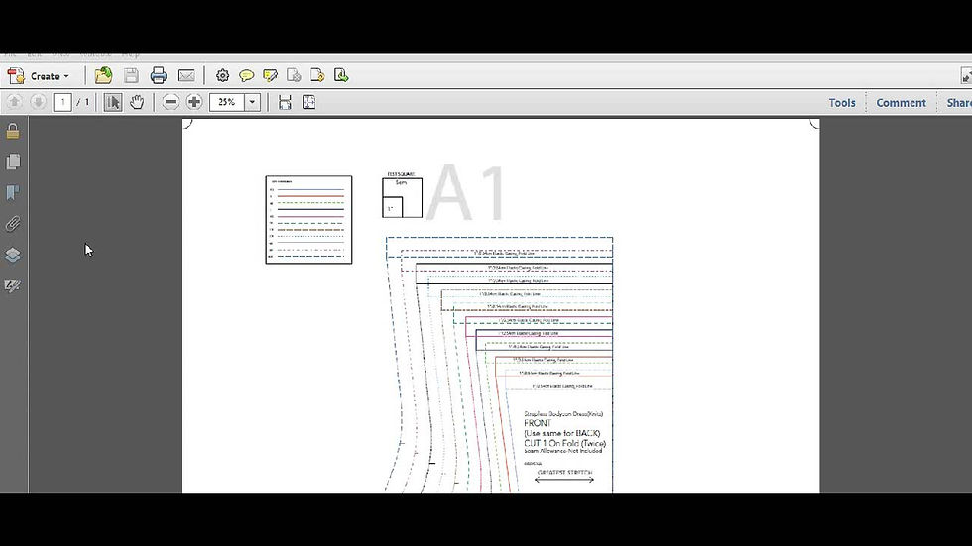Click the 'GREATEST STRETCH' text
This screenshot has width=972, height=546.
click(564, 473)
